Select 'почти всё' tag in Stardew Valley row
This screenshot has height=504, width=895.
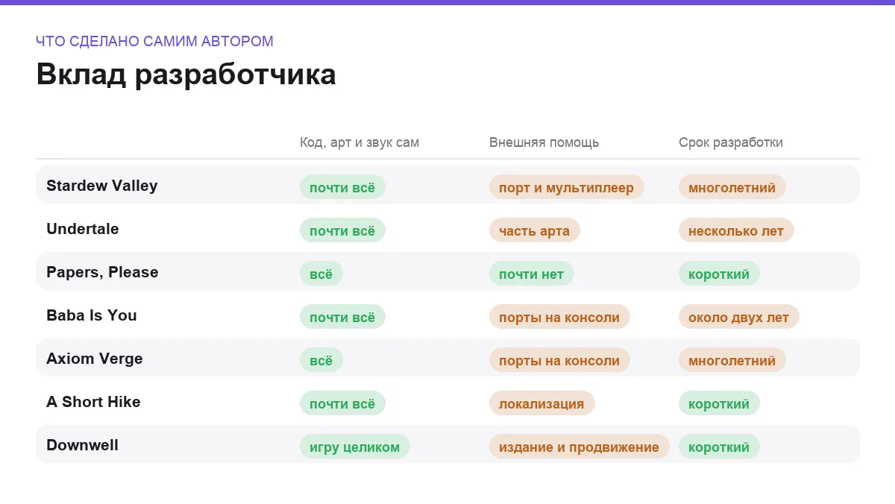[x=342, y=187]
